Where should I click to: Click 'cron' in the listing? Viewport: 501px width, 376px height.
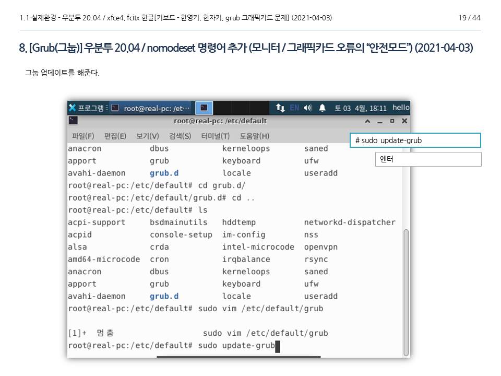coord(160,260)
